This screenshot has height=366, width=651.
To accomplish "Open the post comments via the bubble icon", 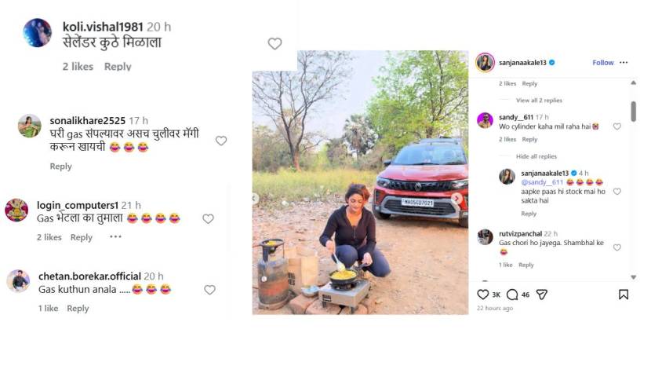I will (512, 295).
